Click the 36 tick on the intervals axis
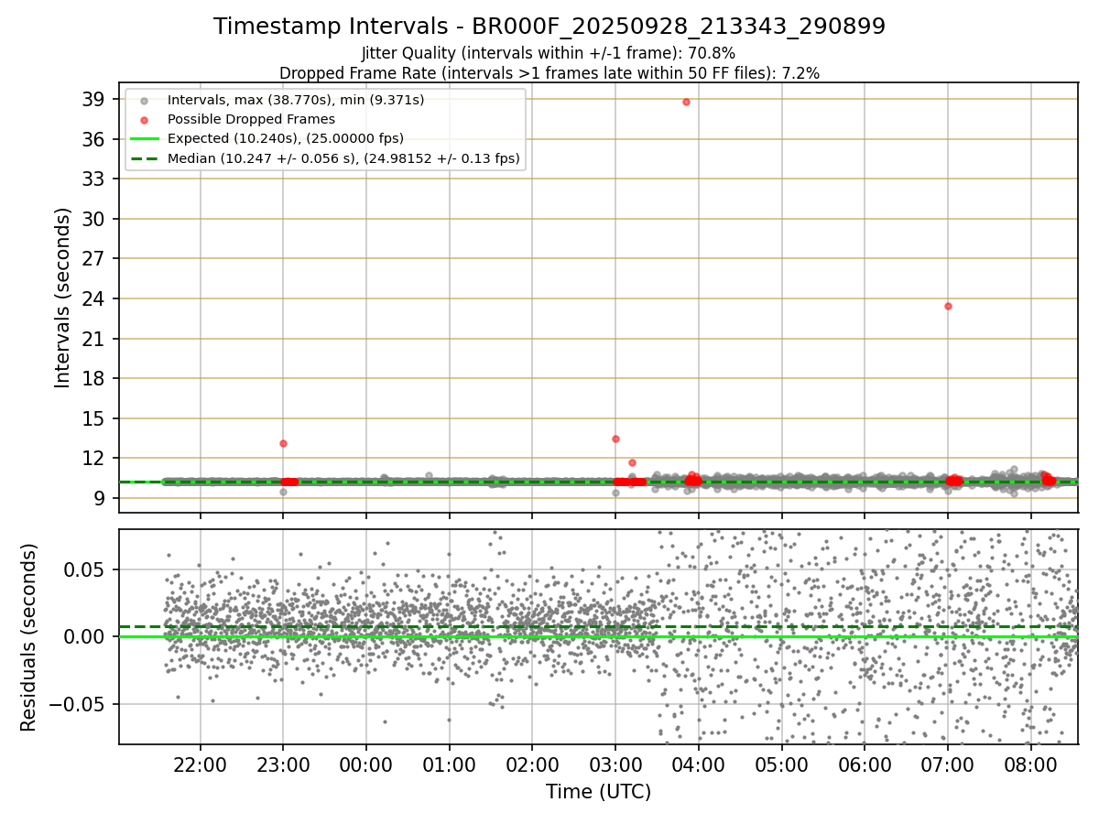Viewport: 1099px width, 824px height. (x=94, y=139)
